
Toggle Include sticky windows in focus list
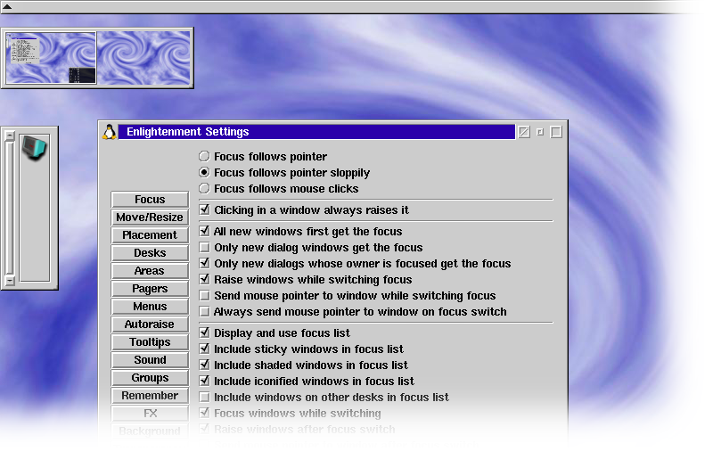click(x=205, y=349)
